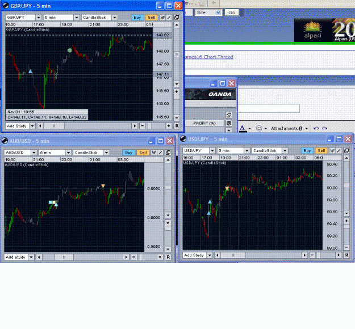The height and width of the screenshot is (329, 355).
Task: Click the R reset button in USD/JPY window
Action: 346,255
